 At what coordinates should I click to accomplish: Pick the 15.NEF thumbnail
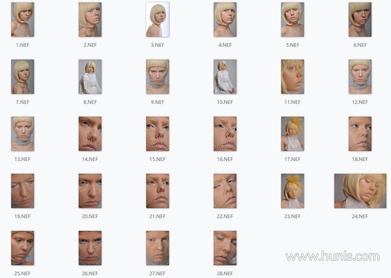coord(158,134)
